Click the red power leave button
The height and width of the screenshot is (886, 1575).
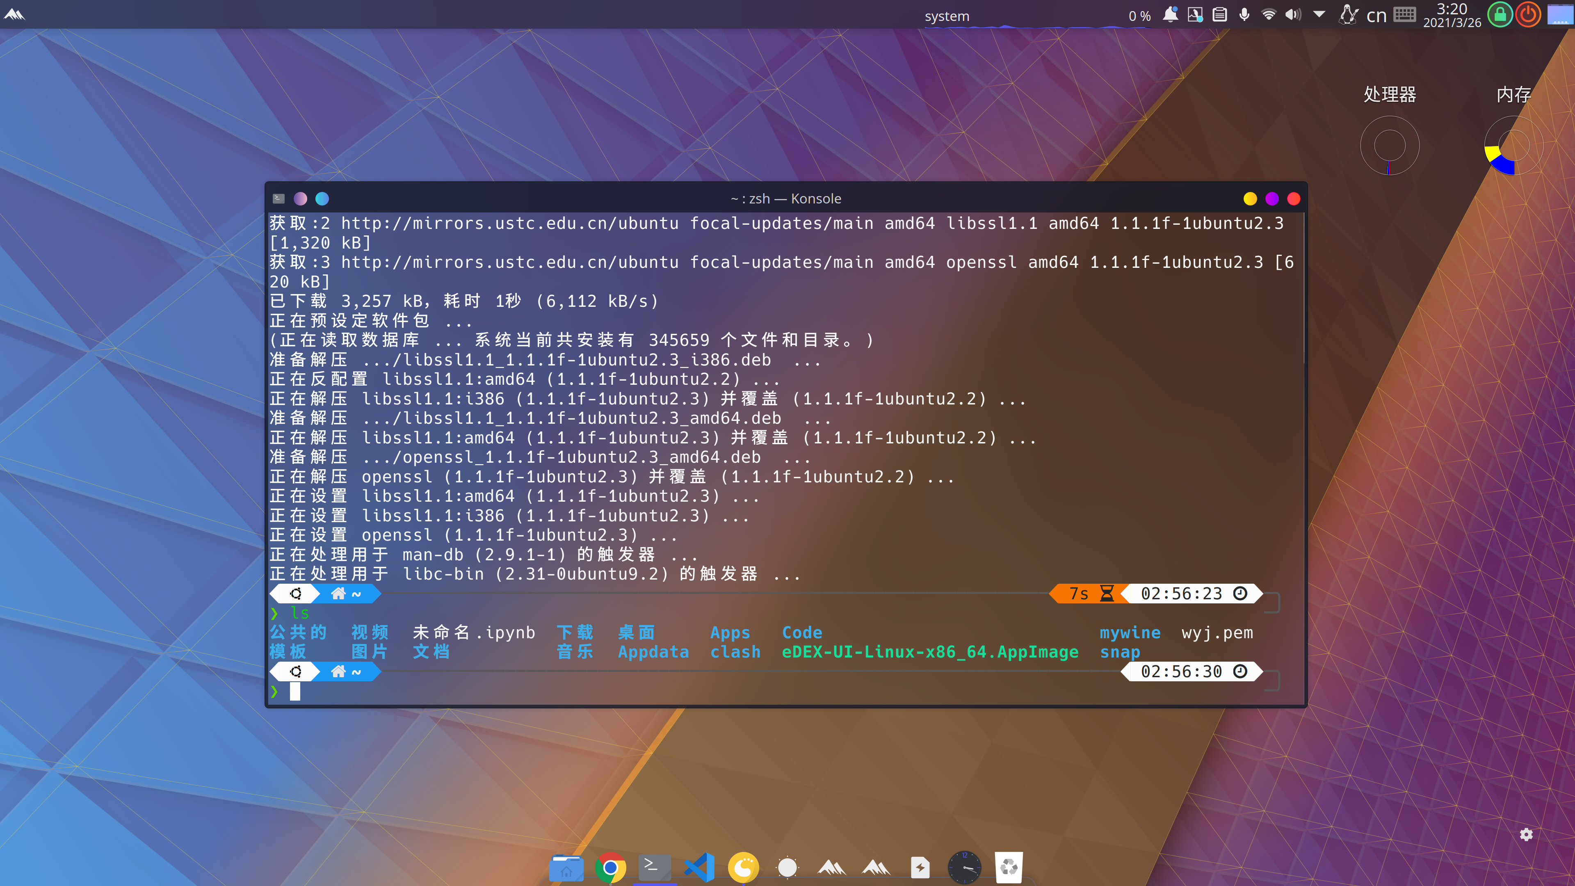[1528, 15]
